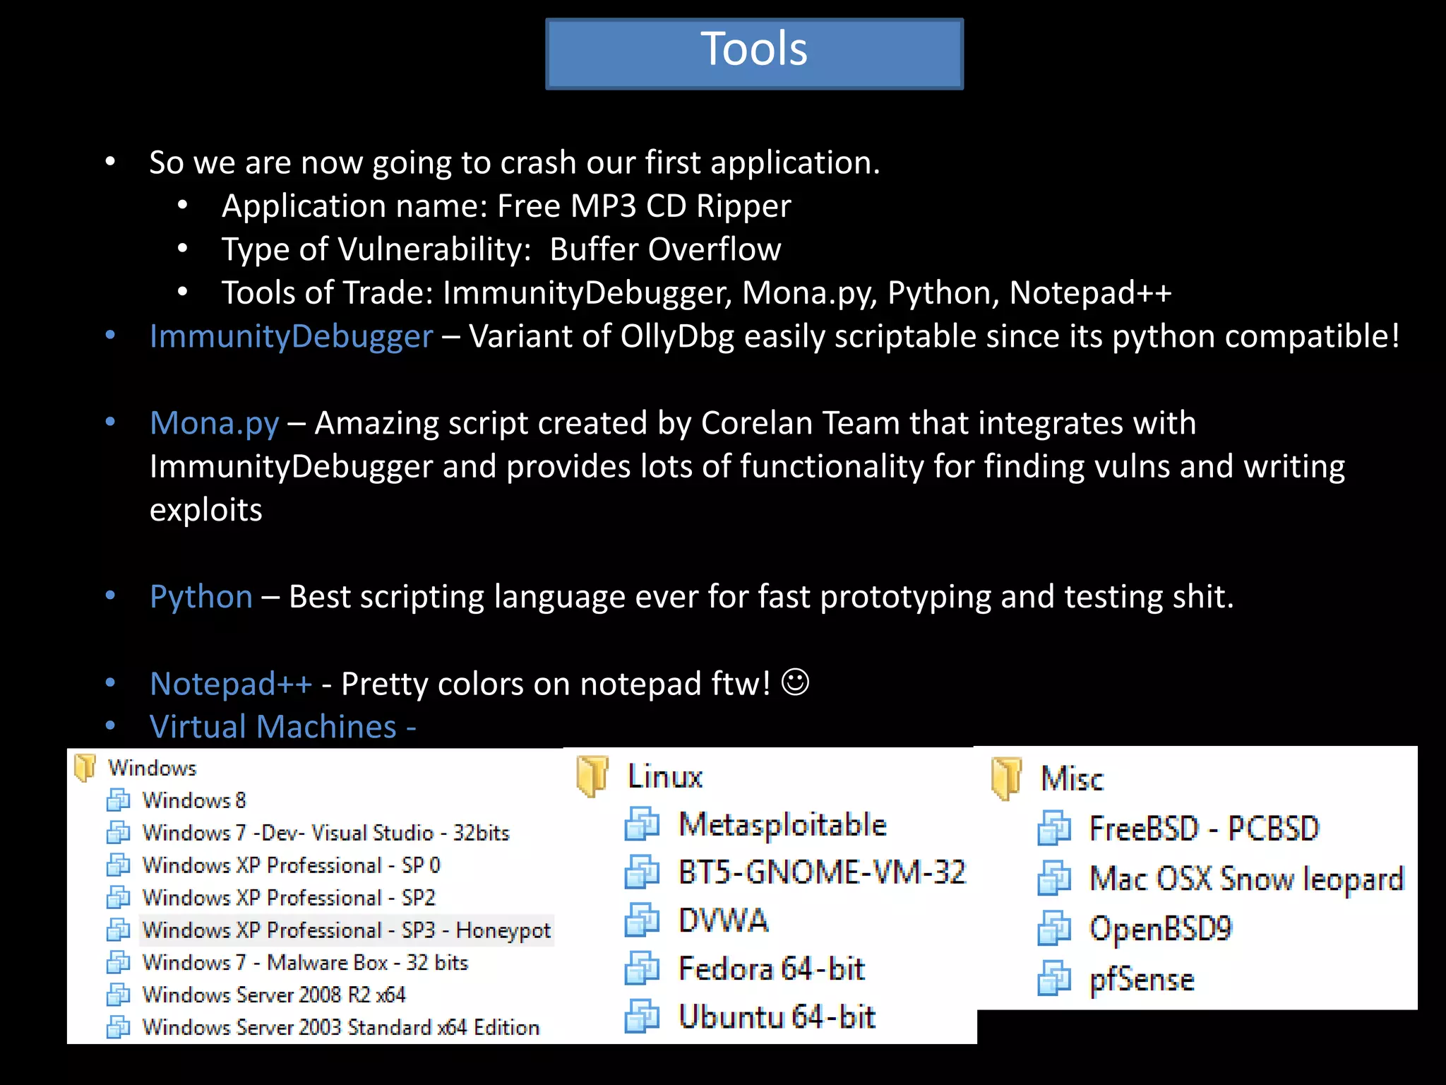This screenshot has height=1085, width=1446.
Task: Click the blue ImmunityDebugger heading text
Action: (291, 337)
